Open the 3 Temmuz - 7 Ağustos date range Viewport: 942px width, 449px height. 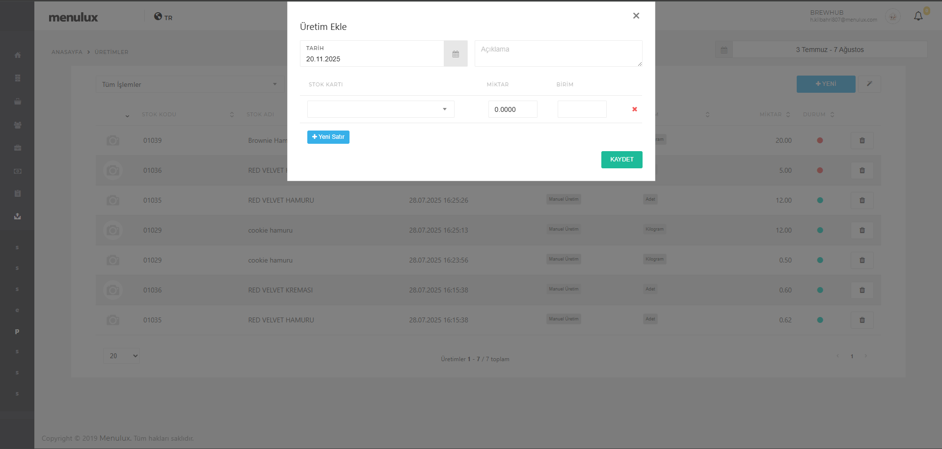829,50
